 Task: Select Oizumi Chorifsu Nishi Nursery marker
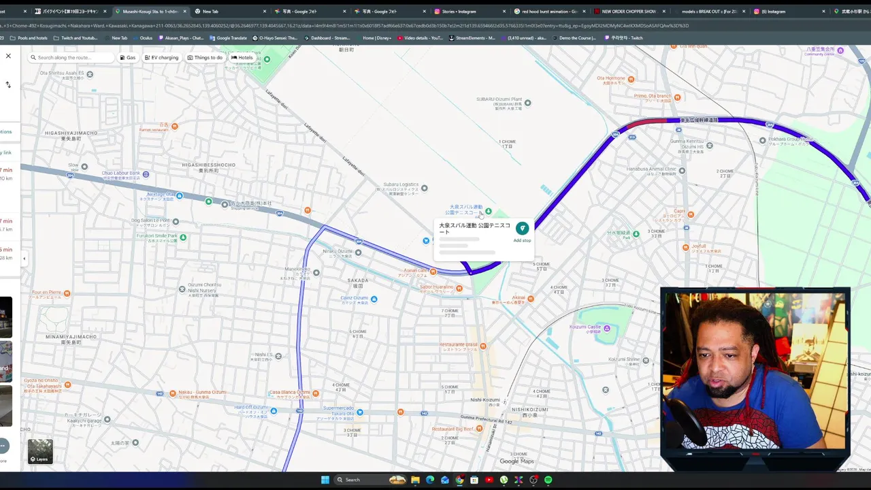pos(182,289)
